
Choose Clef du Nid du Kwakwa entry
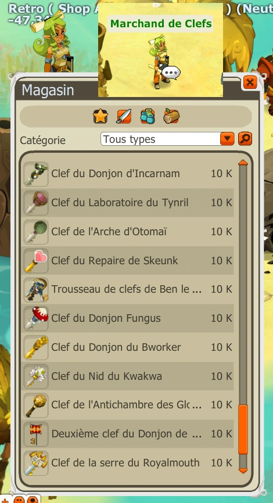click(128, 376)
